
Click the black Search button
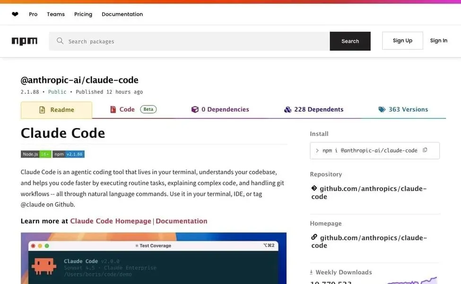pos(350,41)
